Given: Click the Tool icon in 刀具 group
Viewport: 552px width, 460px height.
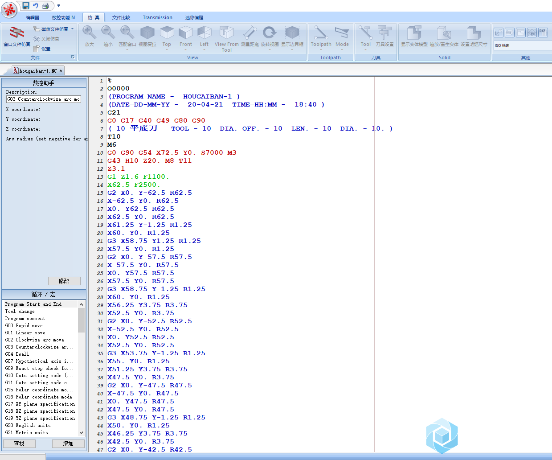Looking at the screenshot, I should click(x=366, y=33).
